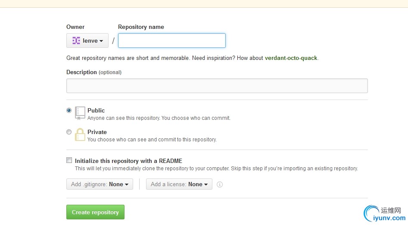
Task: Click the bold Private label text
Action: [x=97, y=132]
